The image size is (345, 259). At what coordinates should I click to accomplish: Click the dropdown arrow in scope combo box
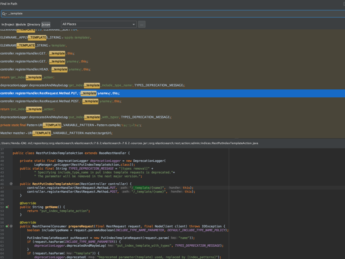coord(134,24)
